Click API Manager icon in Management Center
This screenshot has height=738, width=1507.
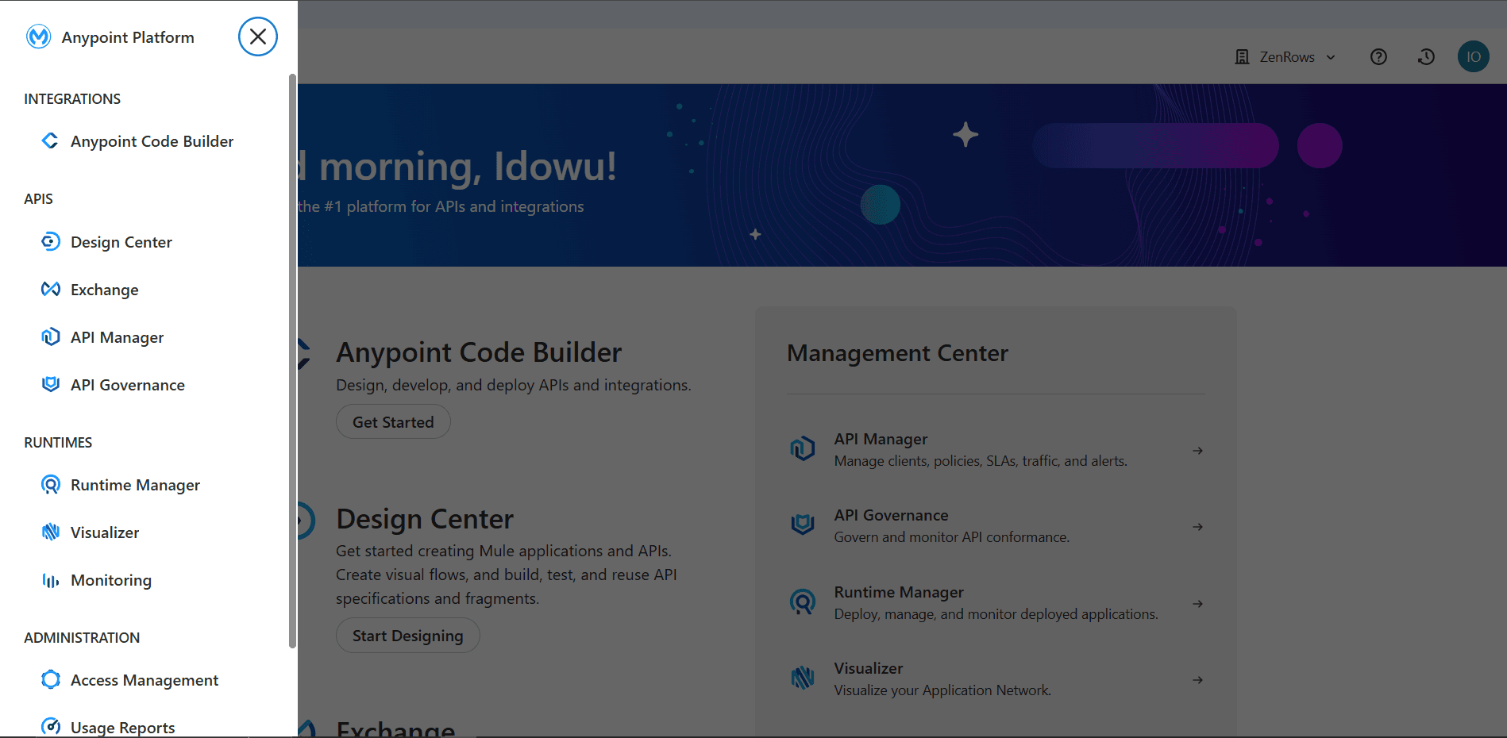(803, 448)
